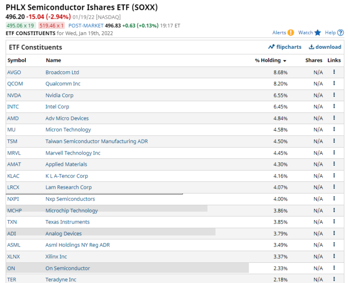Click the download arrow icon
This screenshot has height=283, width=348.
coord(311,47)
